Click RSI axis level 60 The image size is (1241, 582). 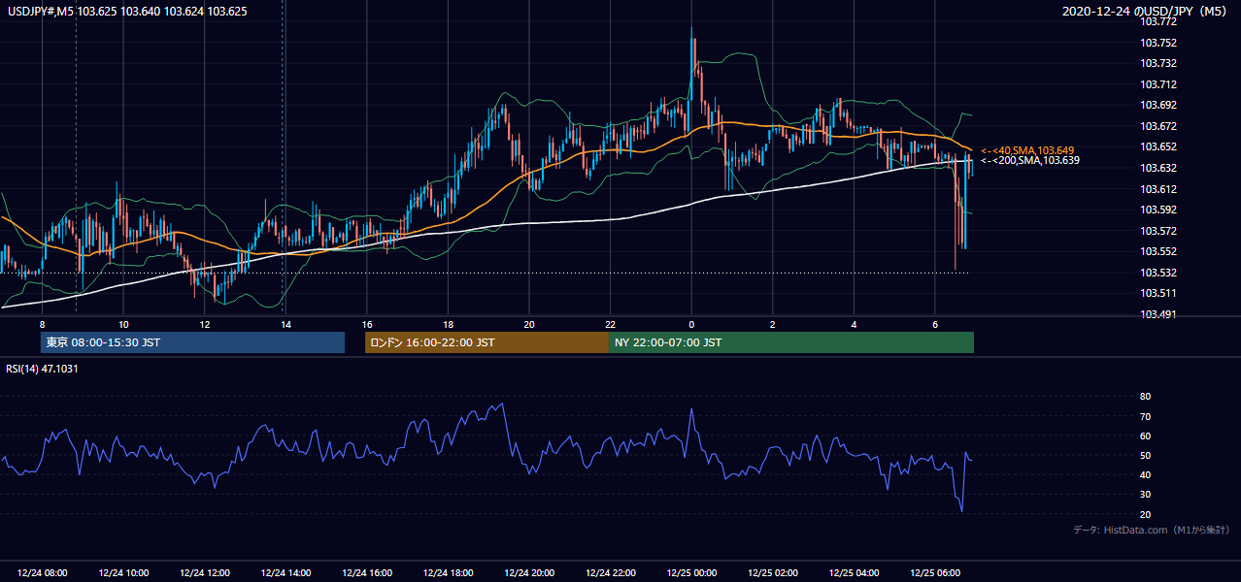click(1145, 436)
